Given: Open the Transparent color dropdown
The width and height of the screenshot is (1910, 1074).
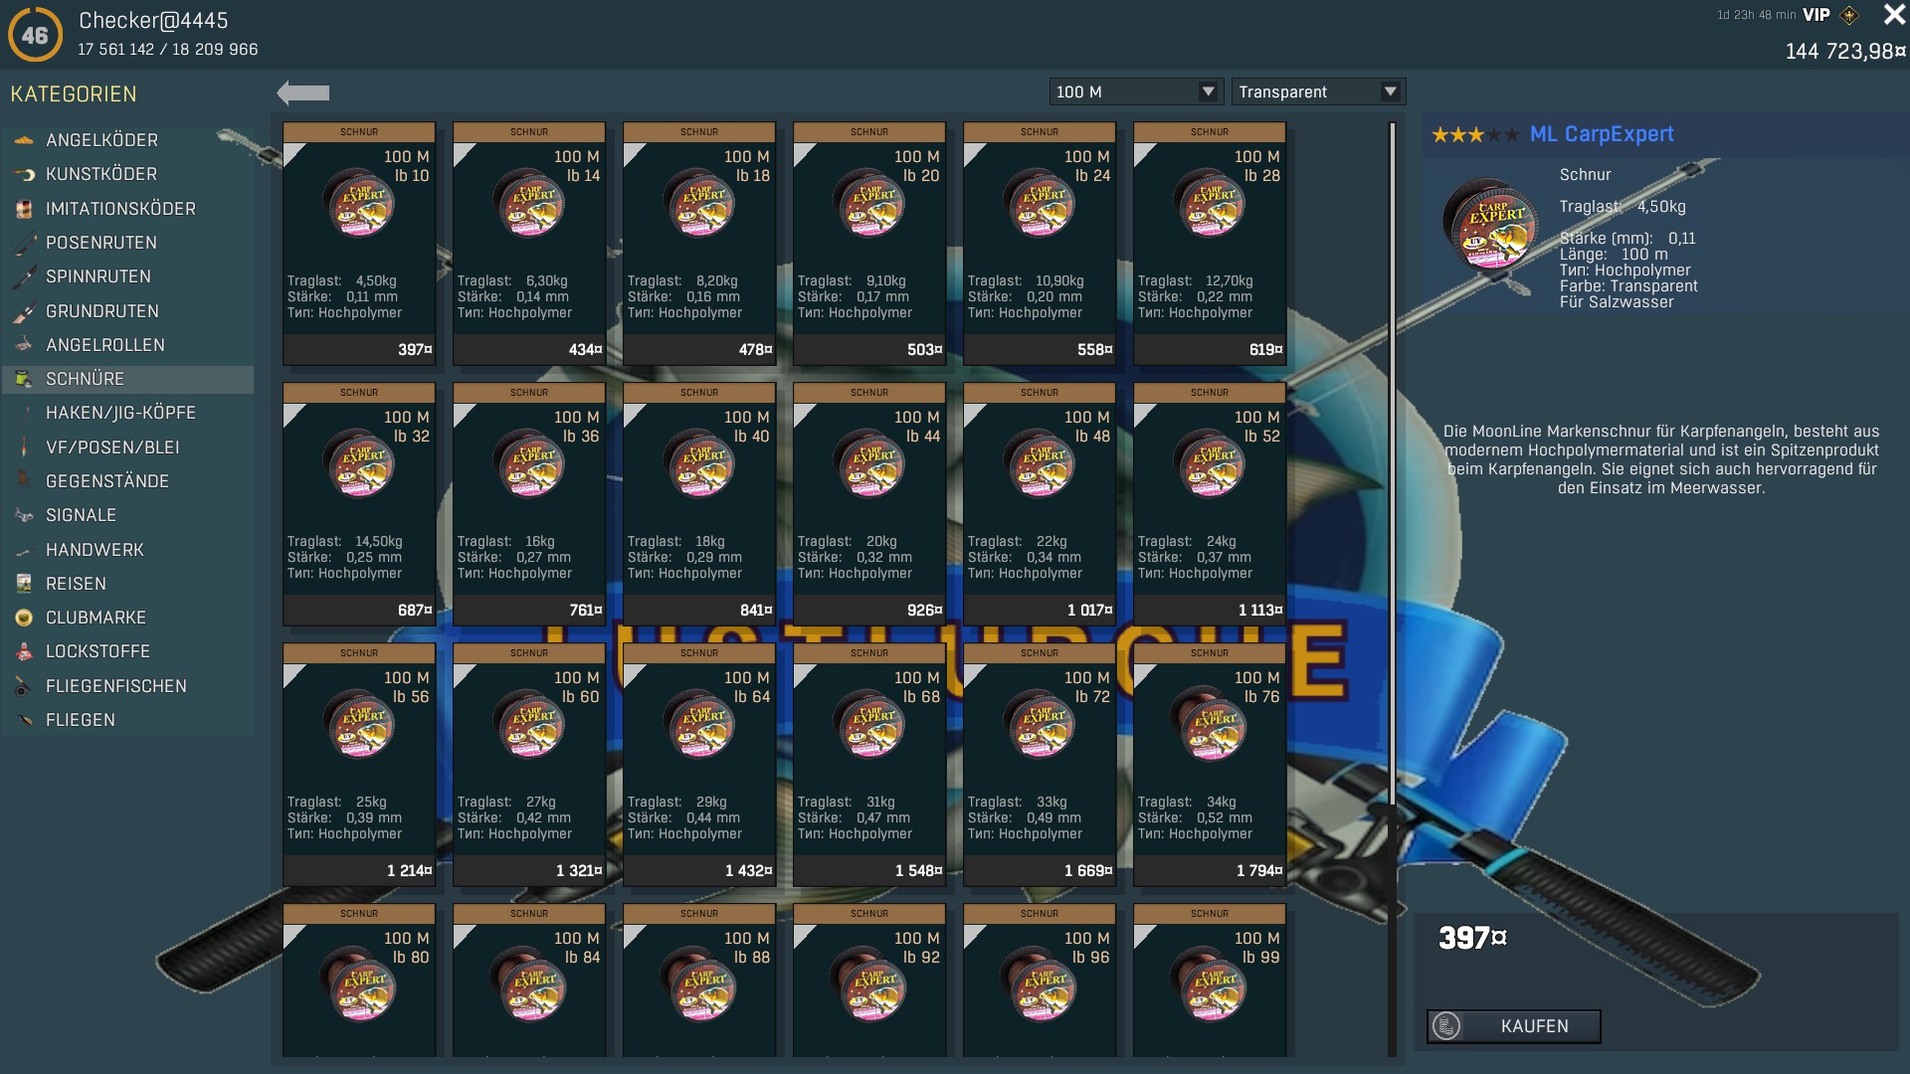Looking at the screenshot, I should point(1318,91).
